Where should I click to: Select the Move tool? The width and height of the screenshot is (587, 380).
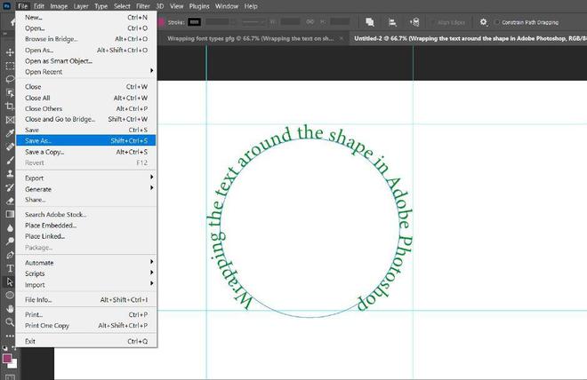(9, 51)
